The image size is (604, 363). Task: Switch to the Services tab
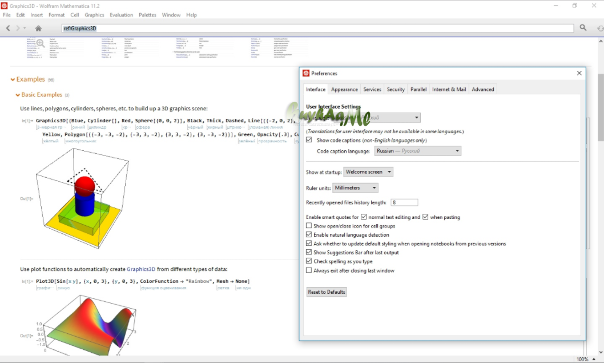[x=372, y=89]
